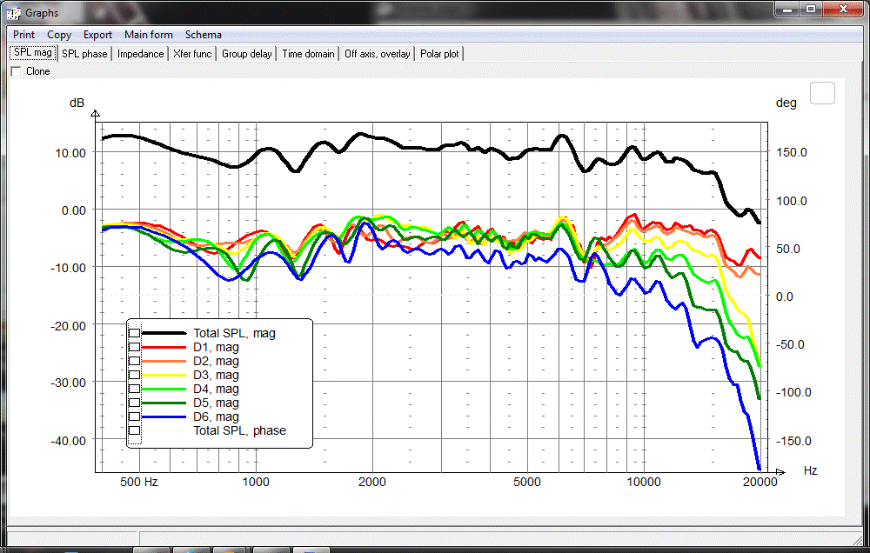
Task: Click the blank square button above deg axis
Action: [822, 93]
